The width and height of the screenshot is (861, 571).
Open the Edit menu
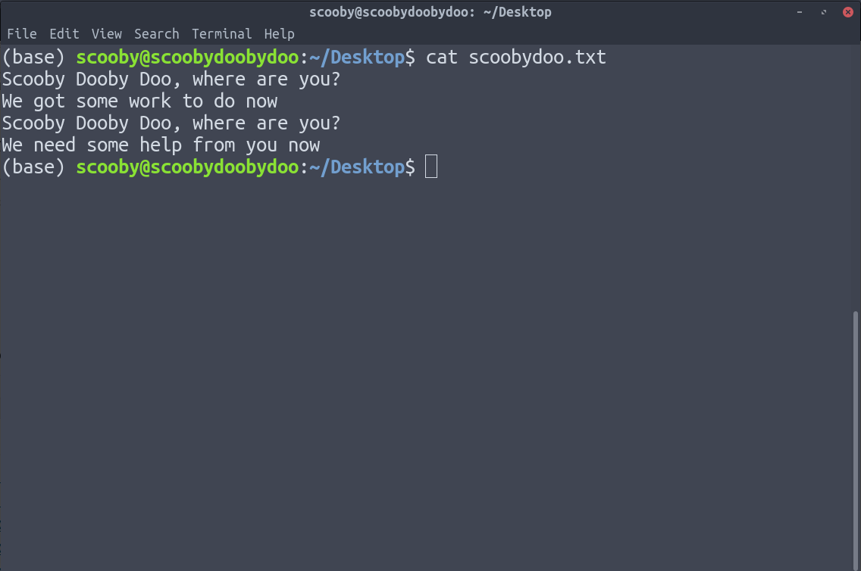(x=64, y=34)
